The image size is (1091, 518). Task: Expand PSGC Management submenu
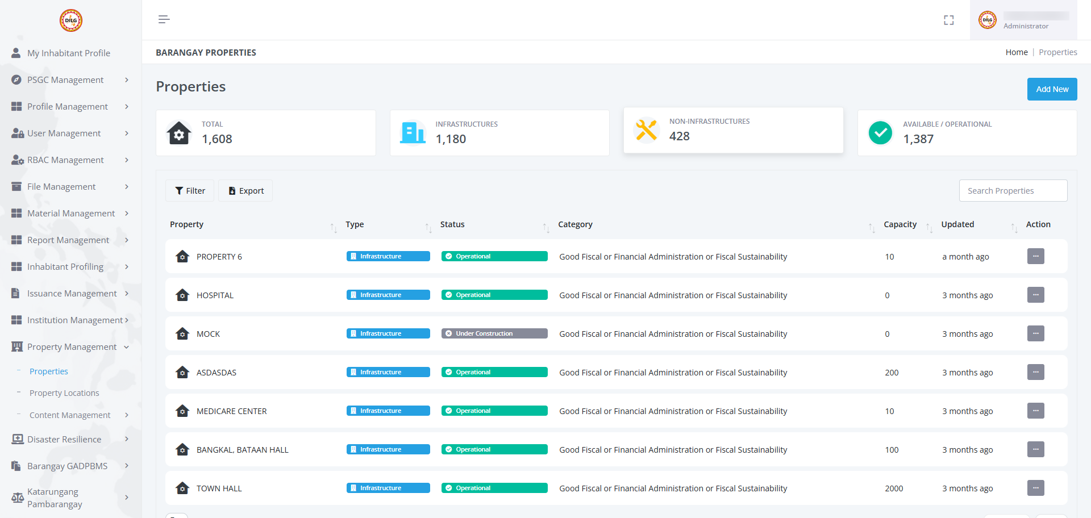127,80
